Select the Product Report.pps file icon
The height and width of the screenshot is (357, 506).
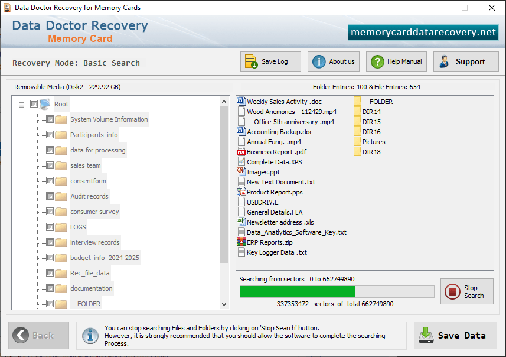pyautogui.click(x=241, y=192)
